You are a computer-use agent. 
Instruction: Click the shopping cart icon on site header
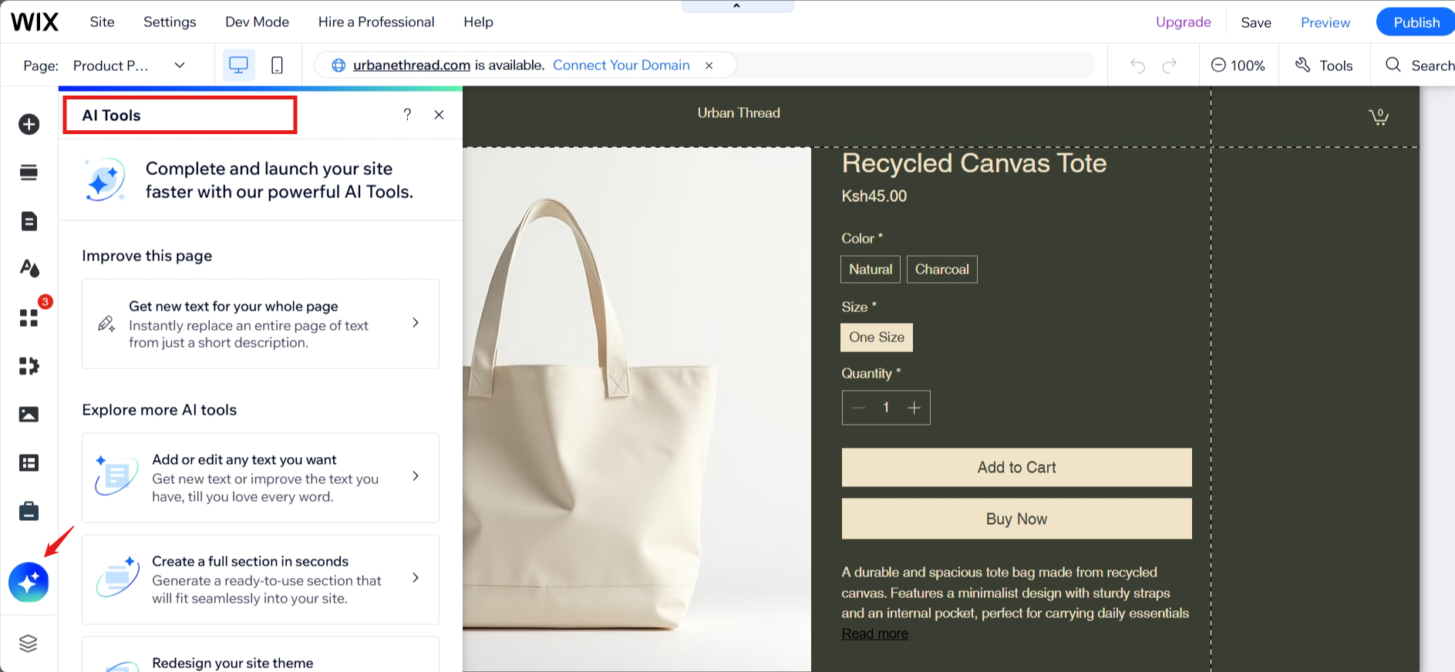click(1379, 116)
